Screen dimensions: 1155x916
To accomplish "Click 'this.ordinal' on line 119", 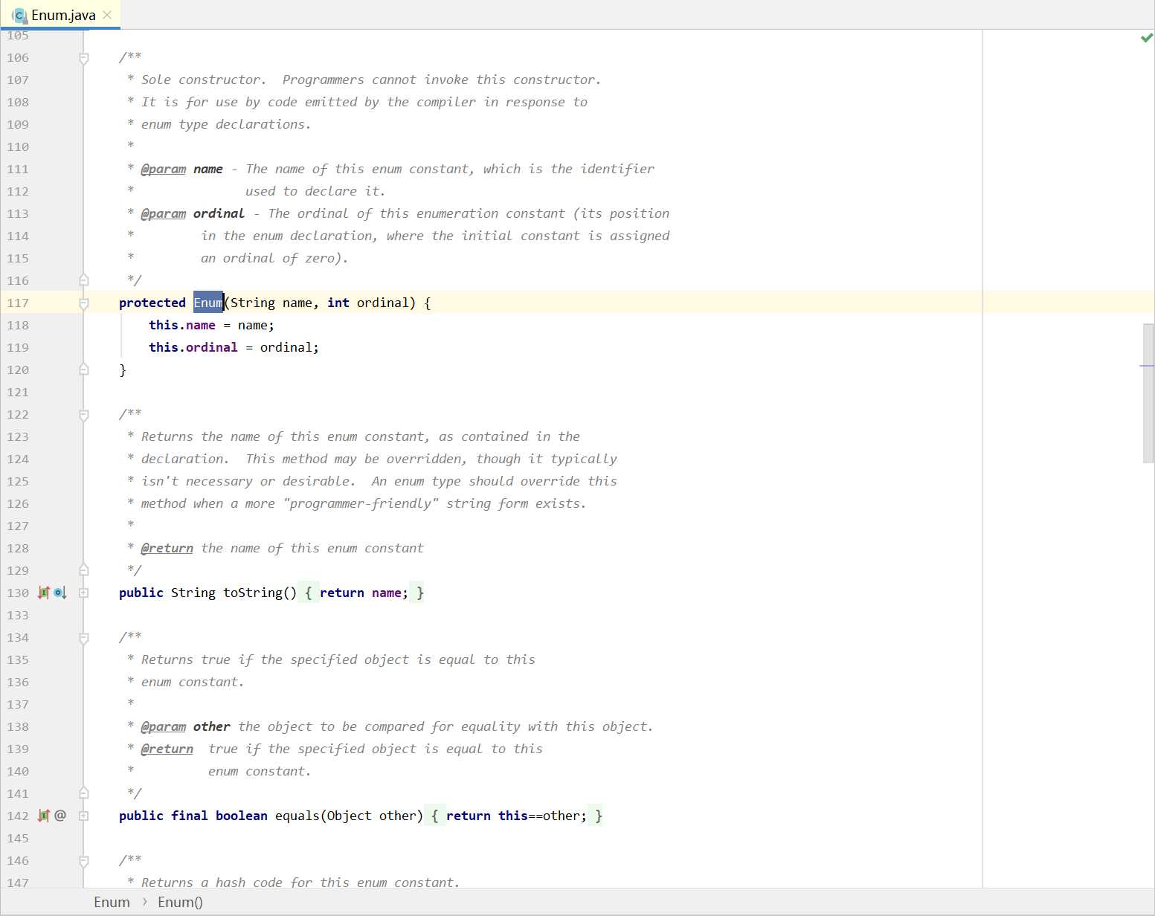I will click(x=193, y=347).
